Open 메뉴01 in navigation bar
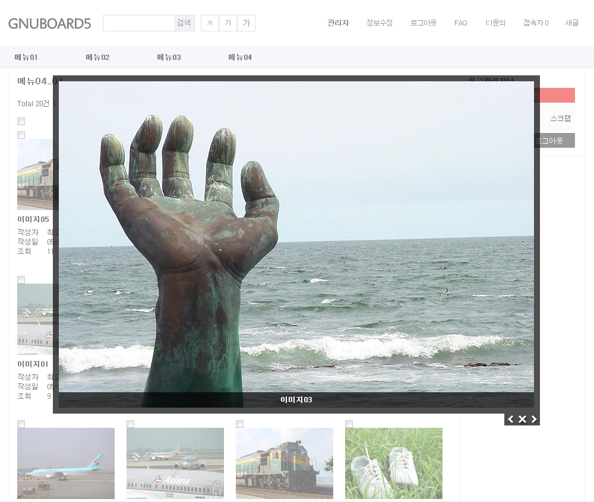 (x=26, y=58)
